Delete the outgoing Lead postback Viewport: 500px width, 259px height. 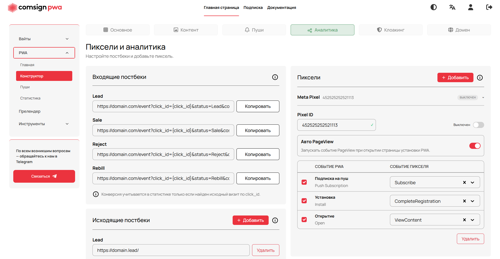pos(266,250)
